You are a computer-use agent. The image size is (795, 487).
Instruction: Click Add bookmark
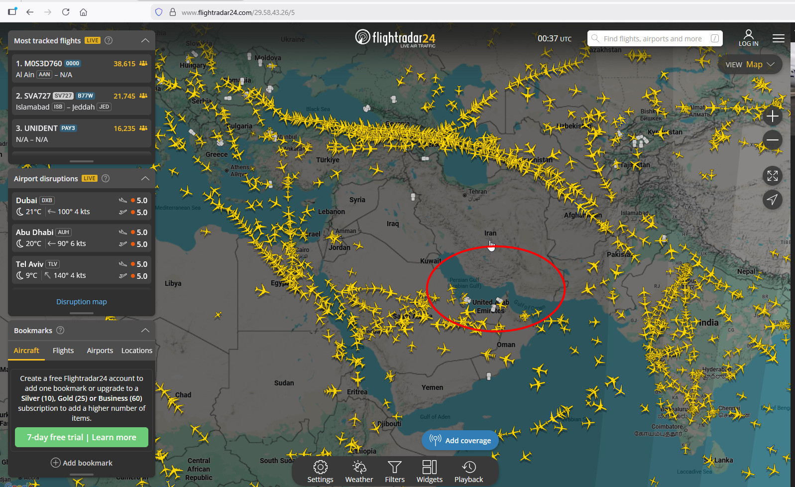82,463
